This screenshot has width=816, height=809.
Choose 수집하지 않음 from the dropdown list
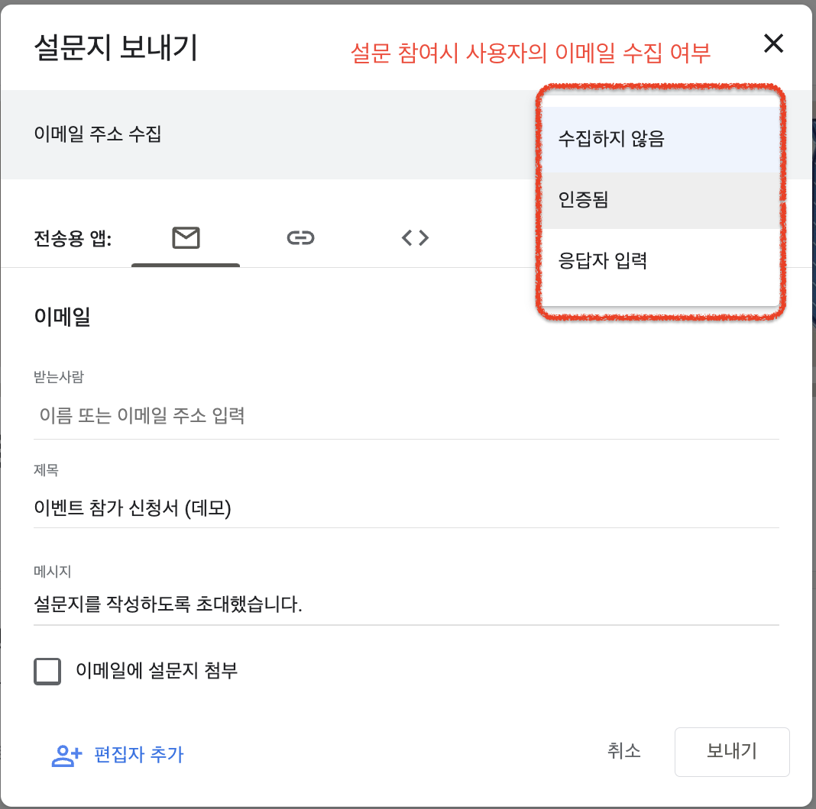[x=611, y=140]
